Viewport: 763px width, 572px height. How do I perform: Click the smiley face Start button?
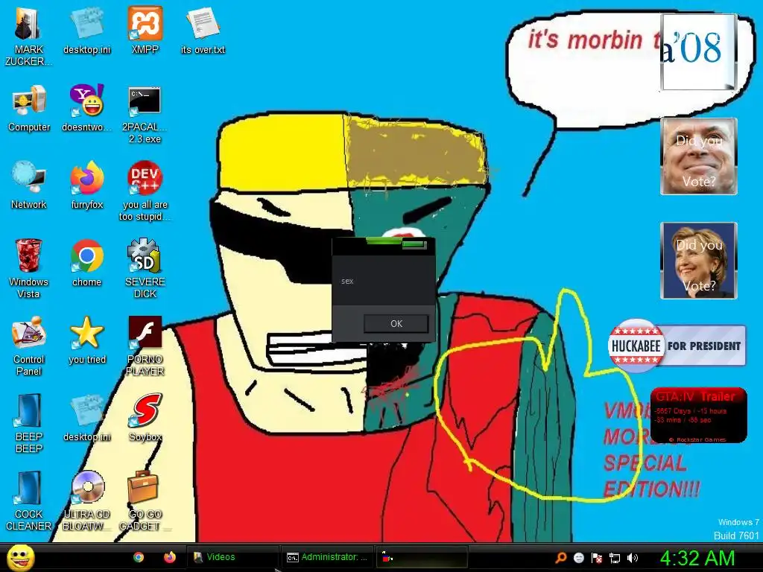point(20,557)
